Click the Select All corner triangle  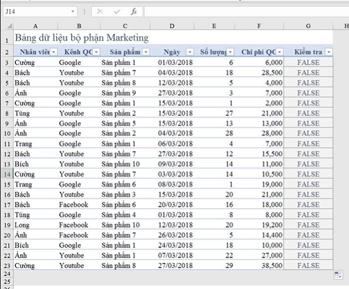pyautogui.click(x=9, y=26)
